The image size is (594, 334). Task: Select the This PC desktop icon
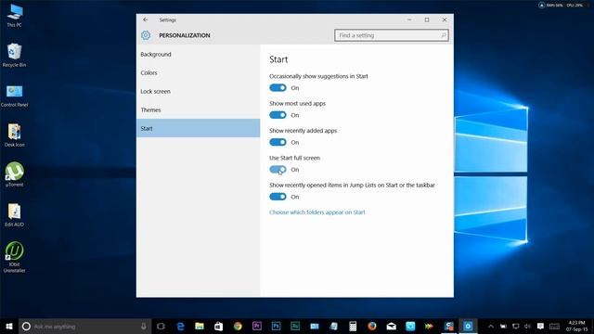15,15
